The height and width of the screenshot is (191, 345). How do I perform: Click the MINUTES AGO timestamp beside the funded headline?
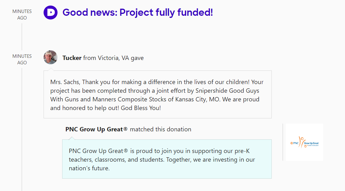click(22, 15)
